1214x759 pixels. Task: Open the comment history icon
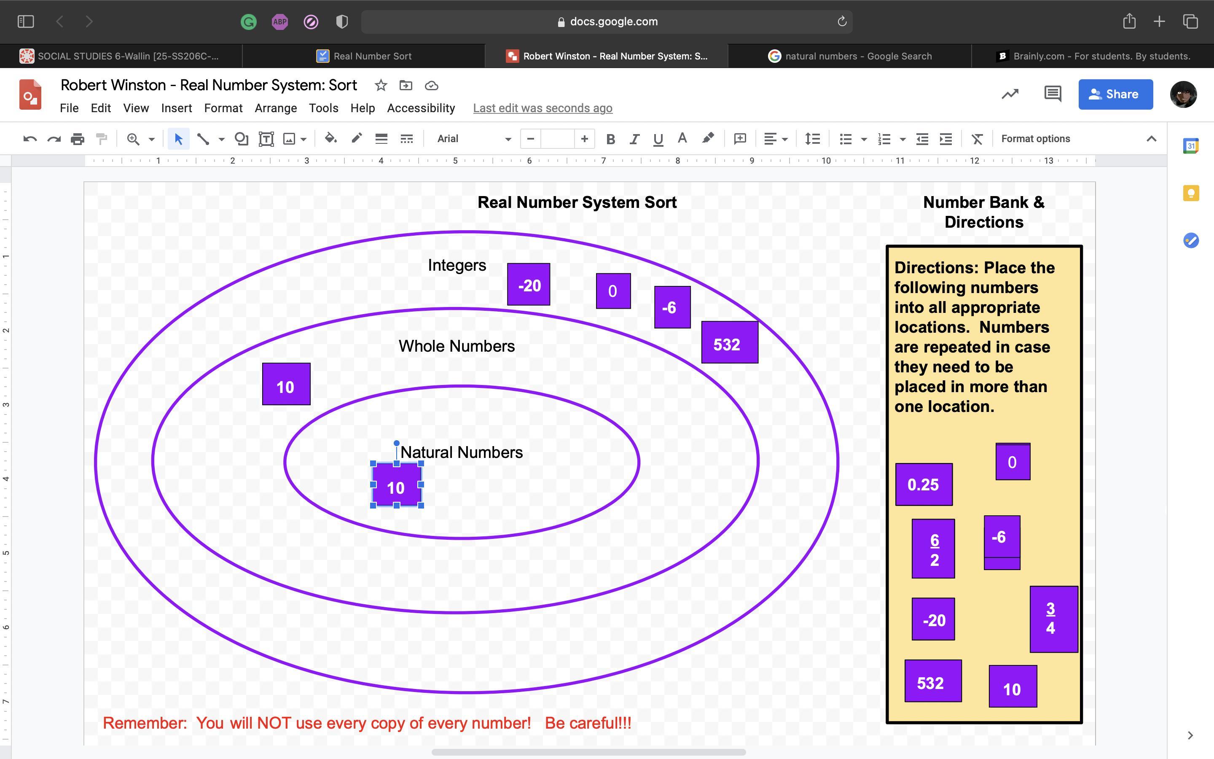pos(1053,94)
